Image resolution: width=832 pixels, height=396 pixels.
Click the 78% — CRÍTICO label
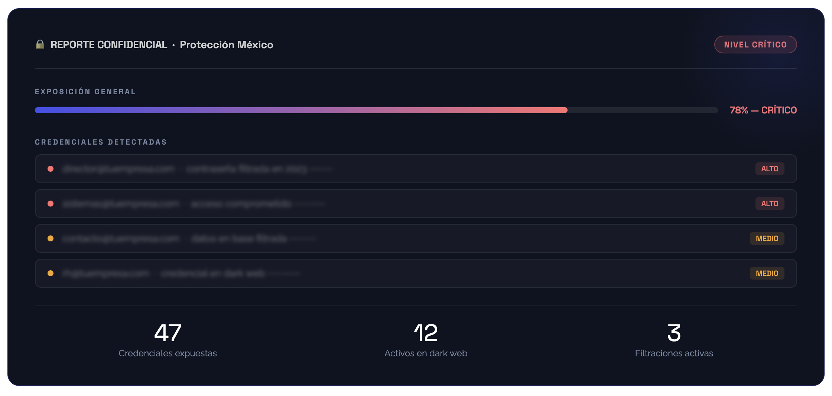763,110
